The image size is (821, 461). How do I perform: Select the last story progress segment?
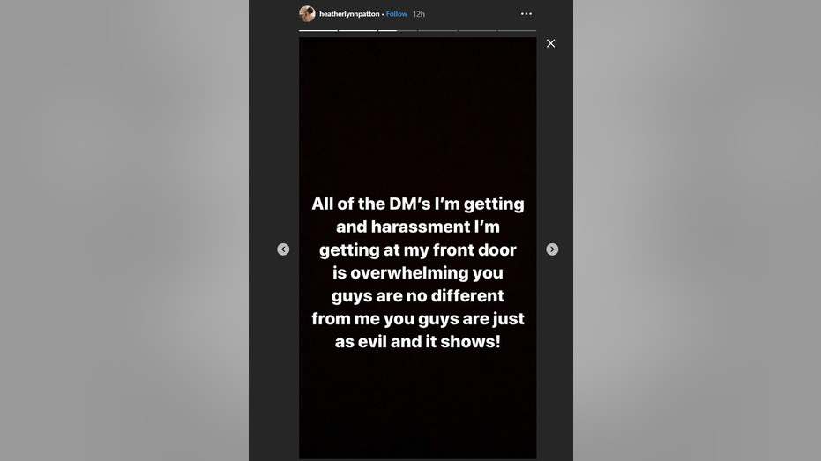pyautogui.click(x=517, y=31)
